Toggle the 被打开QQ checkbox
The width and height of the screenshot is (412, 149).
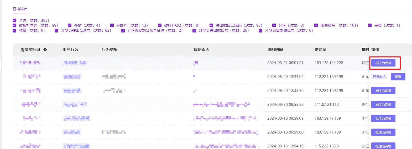pos(160,25)
